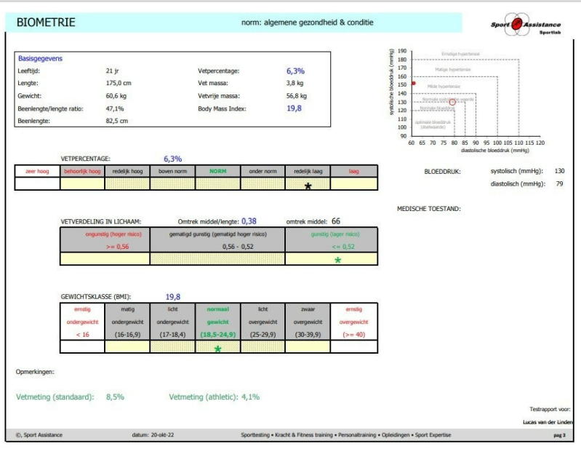The height and width of the screenshot is (449, 581).
Task: Click the 'zwaar overgewicht (30-39,9)' cell
Action: point(308,322)
